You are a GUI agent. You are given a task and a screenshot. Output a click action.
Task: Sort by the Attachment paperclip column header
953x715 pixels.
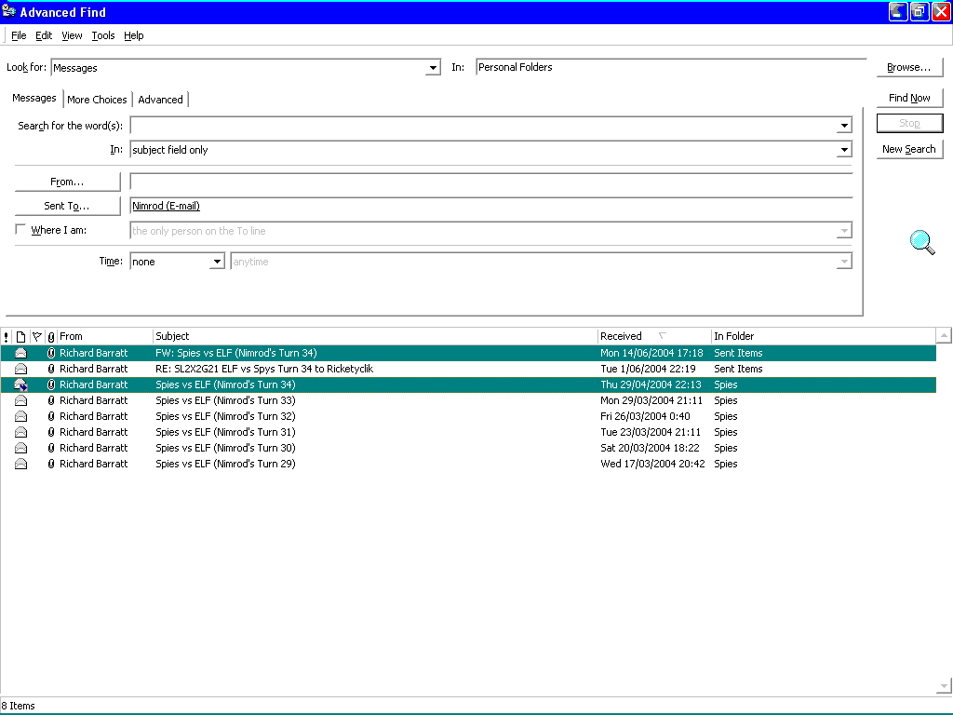(x=51, y=336)
